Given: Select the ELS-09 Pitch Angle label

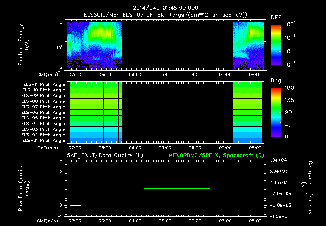Looking at the screenshot, I should (x=43, y=96).
